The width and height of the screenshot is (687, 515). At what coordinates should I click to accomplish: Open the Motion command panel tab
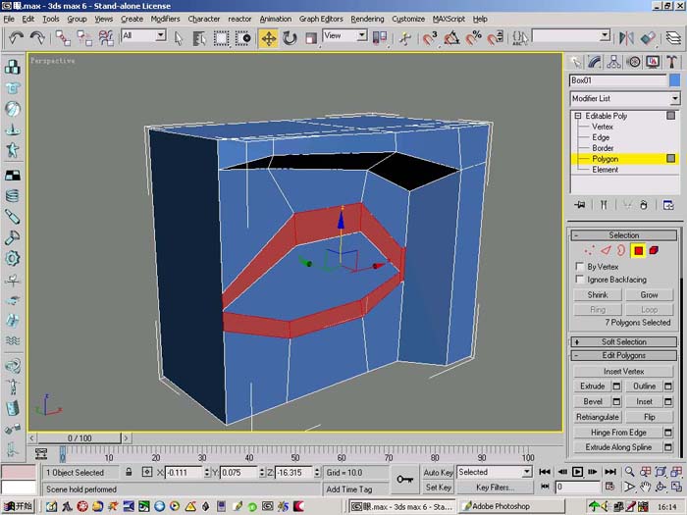[x=634, y=62]
